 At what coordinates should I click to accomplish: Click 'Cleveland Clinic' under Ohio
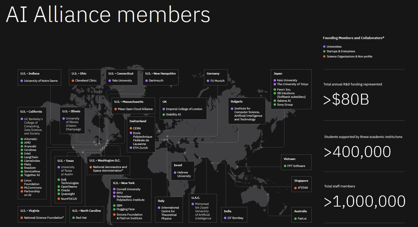coord(86,80)
